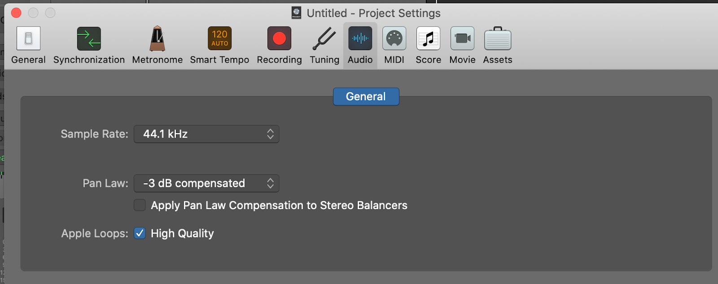Click the Recording settings icon
The width and height of the screenshot is (718, 284).
[x=279, y=39]
